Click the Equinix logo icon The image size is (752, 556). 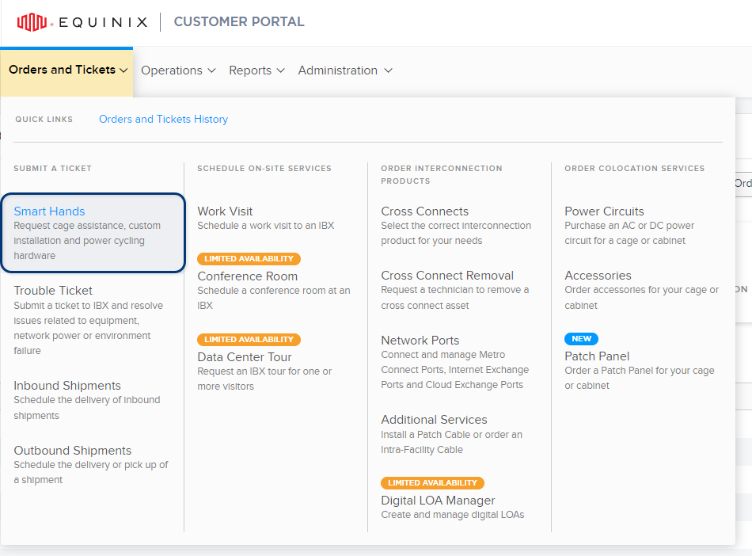[32, 22]
